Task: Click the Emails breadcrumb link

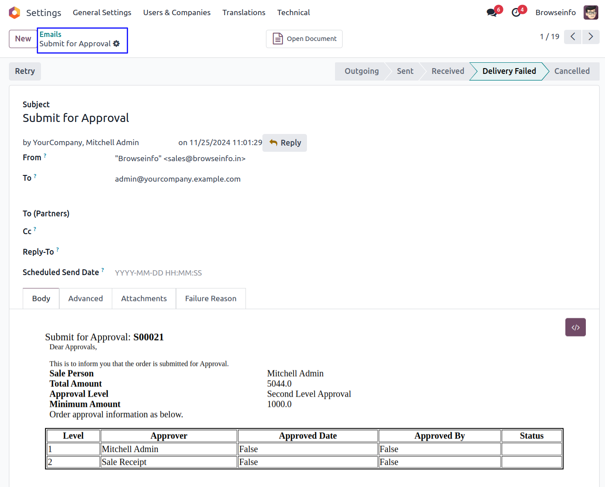Action: 50,34
